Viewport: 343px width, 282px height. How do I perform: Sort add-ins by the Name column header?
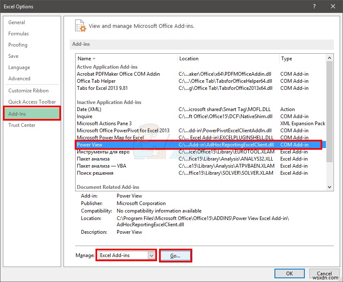pyautogui.click(x=126, y=59)
